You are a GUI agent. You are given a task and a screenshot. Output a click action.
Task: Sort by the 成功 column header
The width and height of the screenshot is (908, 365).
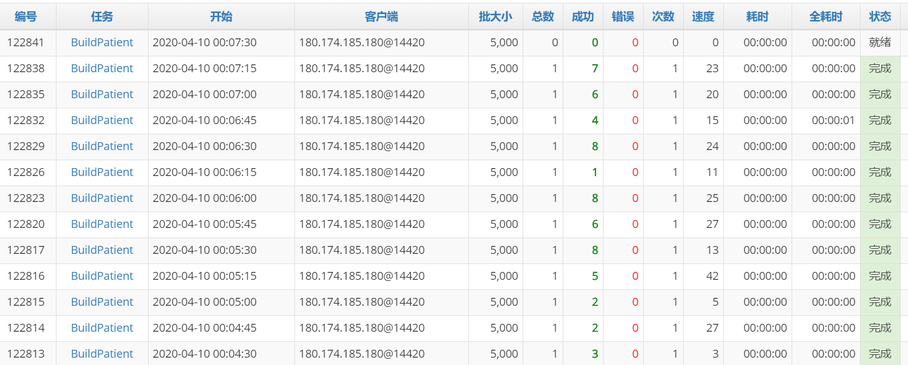[x=583, y=17]
